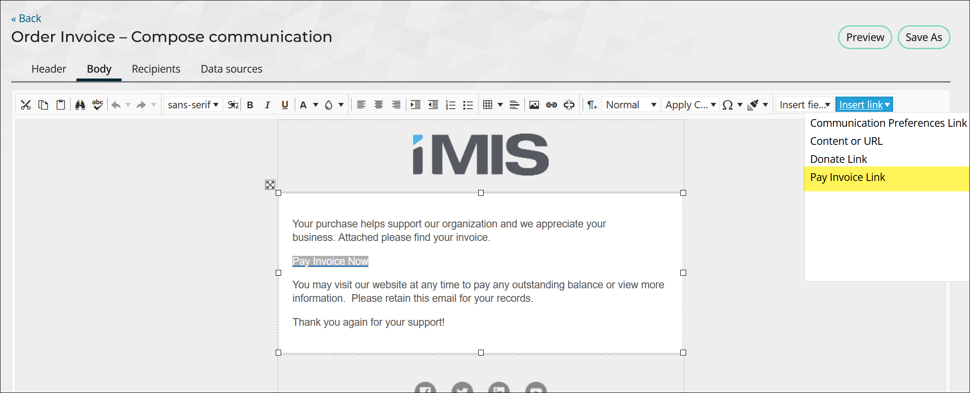Align text left

361,105
